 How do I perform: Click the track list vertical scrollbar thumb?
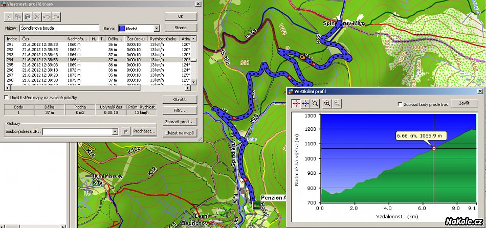click(x=194, y=60)
